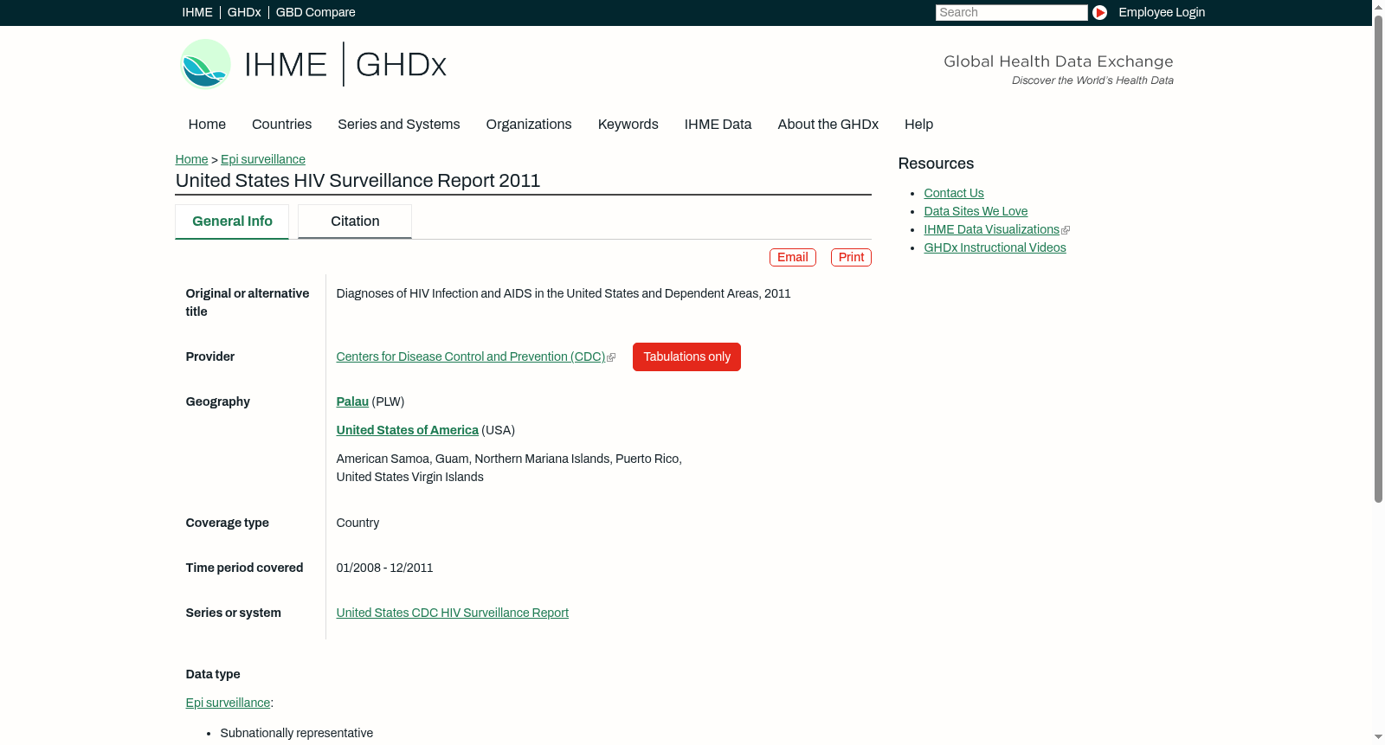
Task: Click the 'Original or alternative title' field label
Action: [x=248, y=303]
